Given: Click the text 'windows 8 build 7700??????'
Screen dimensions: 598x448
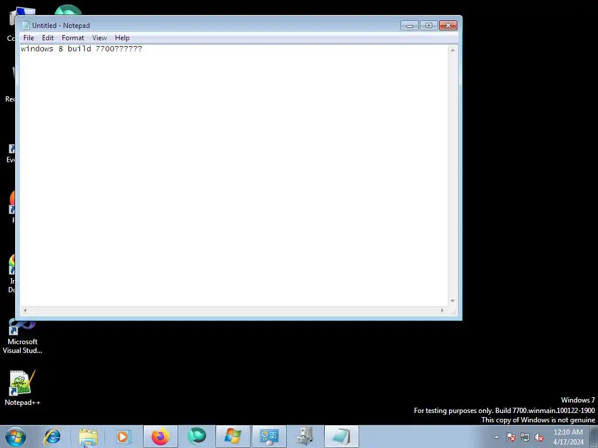Looking at the screenshot, I should pos(81,49).
